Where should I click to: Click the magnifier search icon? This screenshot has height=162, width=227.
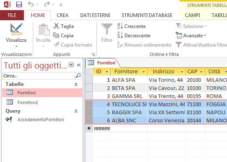click(x=78, y=76)
